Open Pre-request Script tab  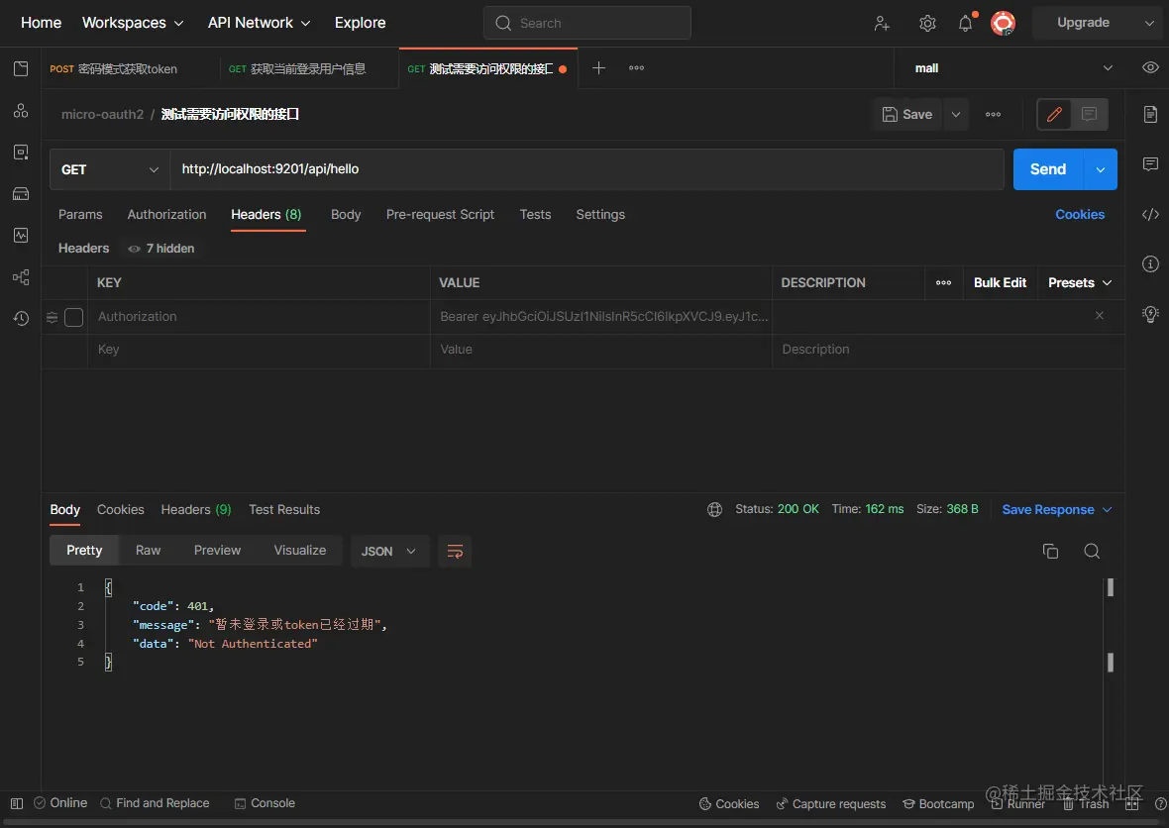tap(440, 215)
